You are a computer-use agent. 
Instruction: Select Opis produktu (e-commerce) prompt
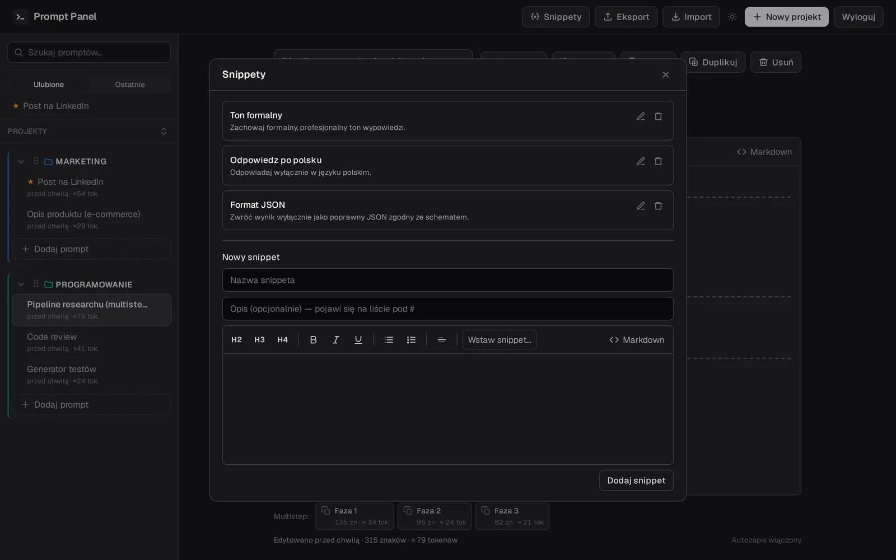coord(92,220)
